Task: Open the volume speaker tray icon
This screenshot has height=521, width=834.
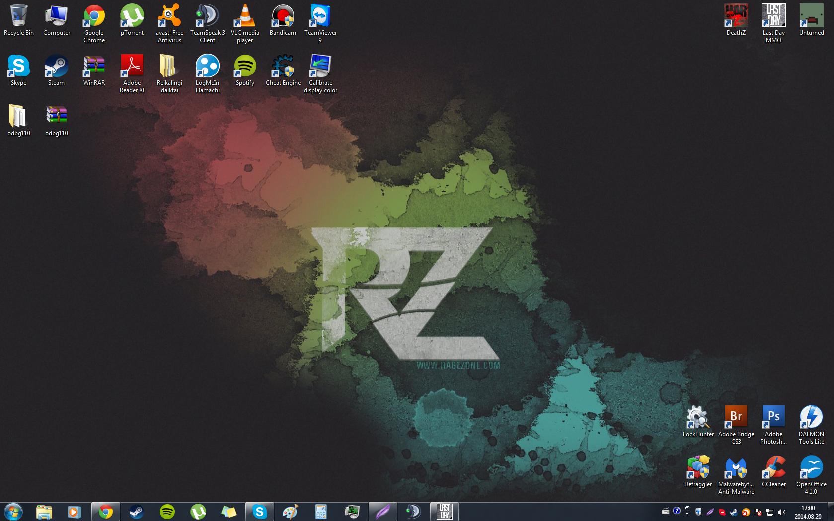Action: click(782, 512)
